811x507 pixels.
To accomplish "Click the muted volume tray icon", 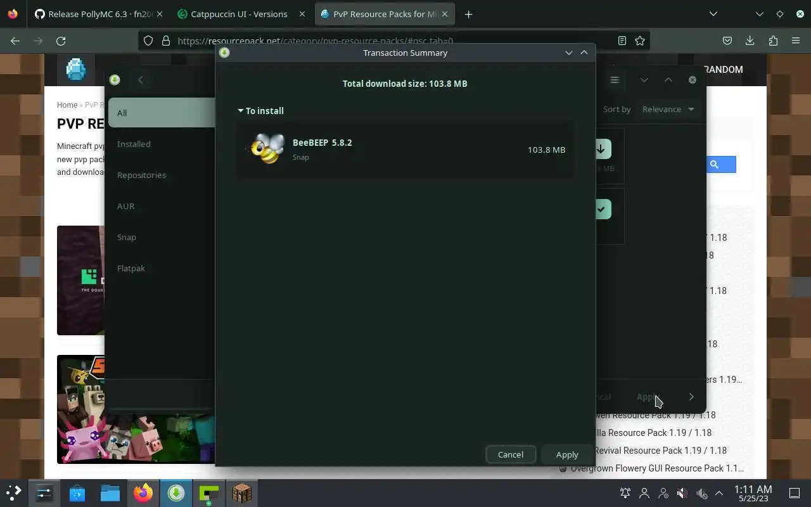I will click(x=682, y=493).
